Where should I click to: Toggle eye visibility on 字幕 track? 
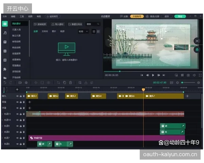click(17, 108)
